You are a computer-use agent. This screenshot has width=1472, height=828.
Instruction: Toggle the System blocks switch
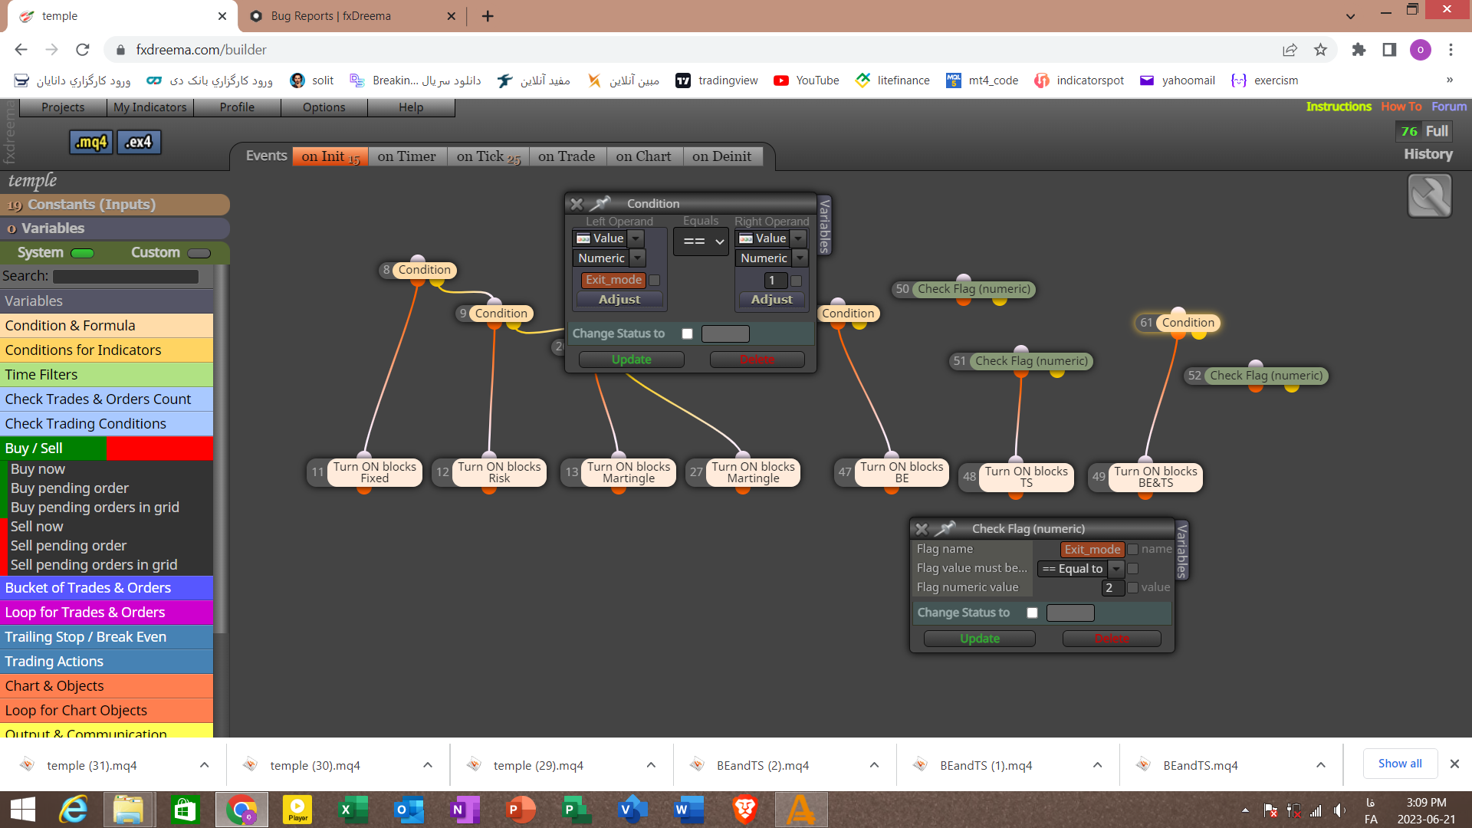(82, 253)
